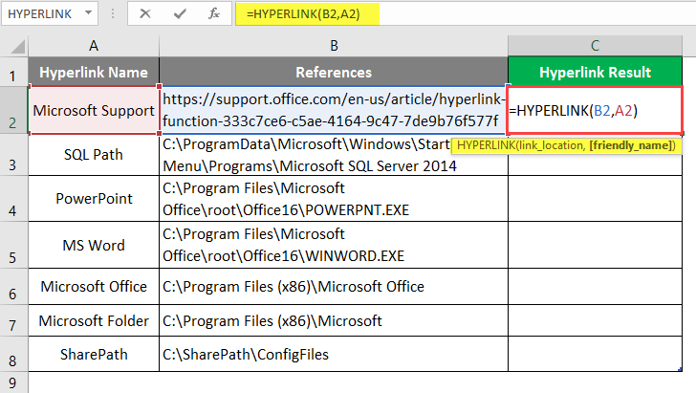Select the Microsoft Folder cell
The height and width of the screenshot is (393, 696).
94,320
